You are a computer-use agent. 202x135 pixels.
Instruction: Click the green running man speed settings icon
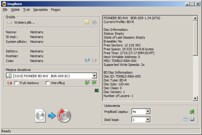pyautogui.click(x=192, y=112)
